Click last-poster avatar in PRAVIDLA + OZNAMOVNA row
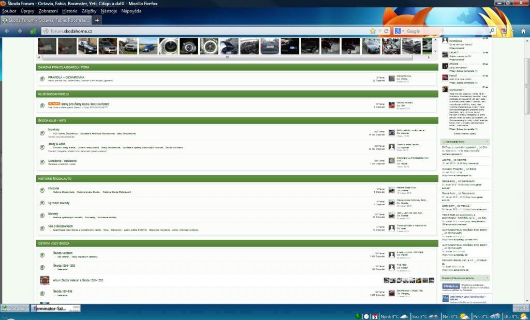The height and width of the screenshot is (320, 530). 391,78
